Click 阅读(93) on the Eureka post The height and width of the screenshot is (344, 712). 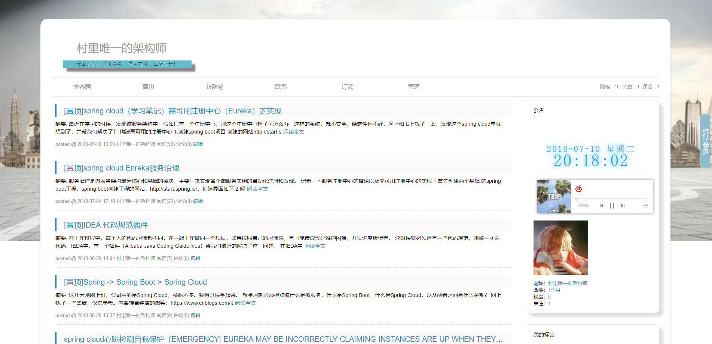(166, 144)
